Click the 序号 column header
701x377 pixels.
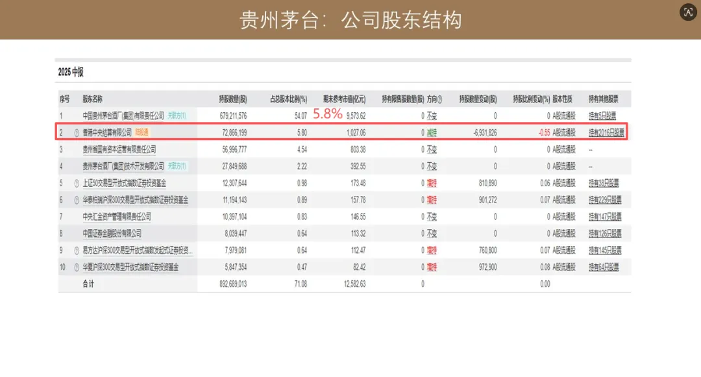(x=64, y=99)
